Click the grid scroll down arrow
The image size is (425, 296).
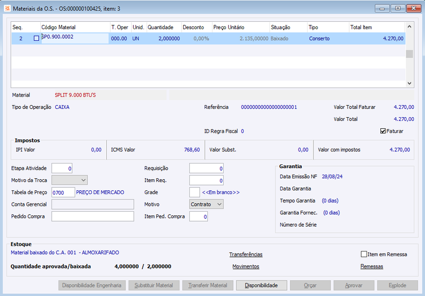coord(409,83)
